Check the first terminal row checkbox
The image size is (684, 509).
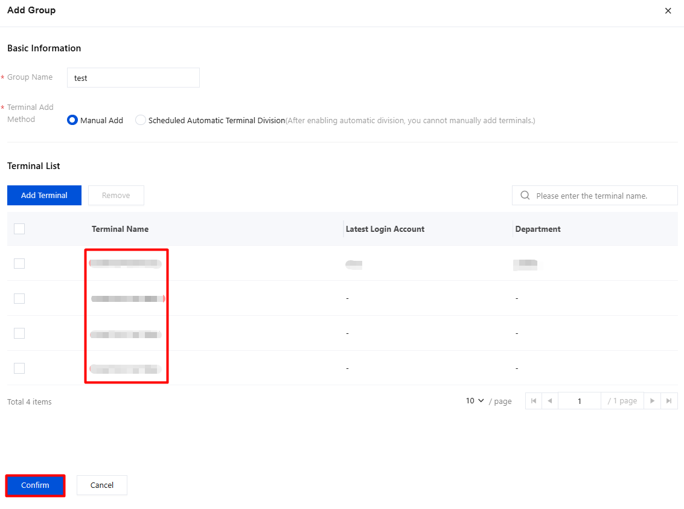[x=19, y=263]
